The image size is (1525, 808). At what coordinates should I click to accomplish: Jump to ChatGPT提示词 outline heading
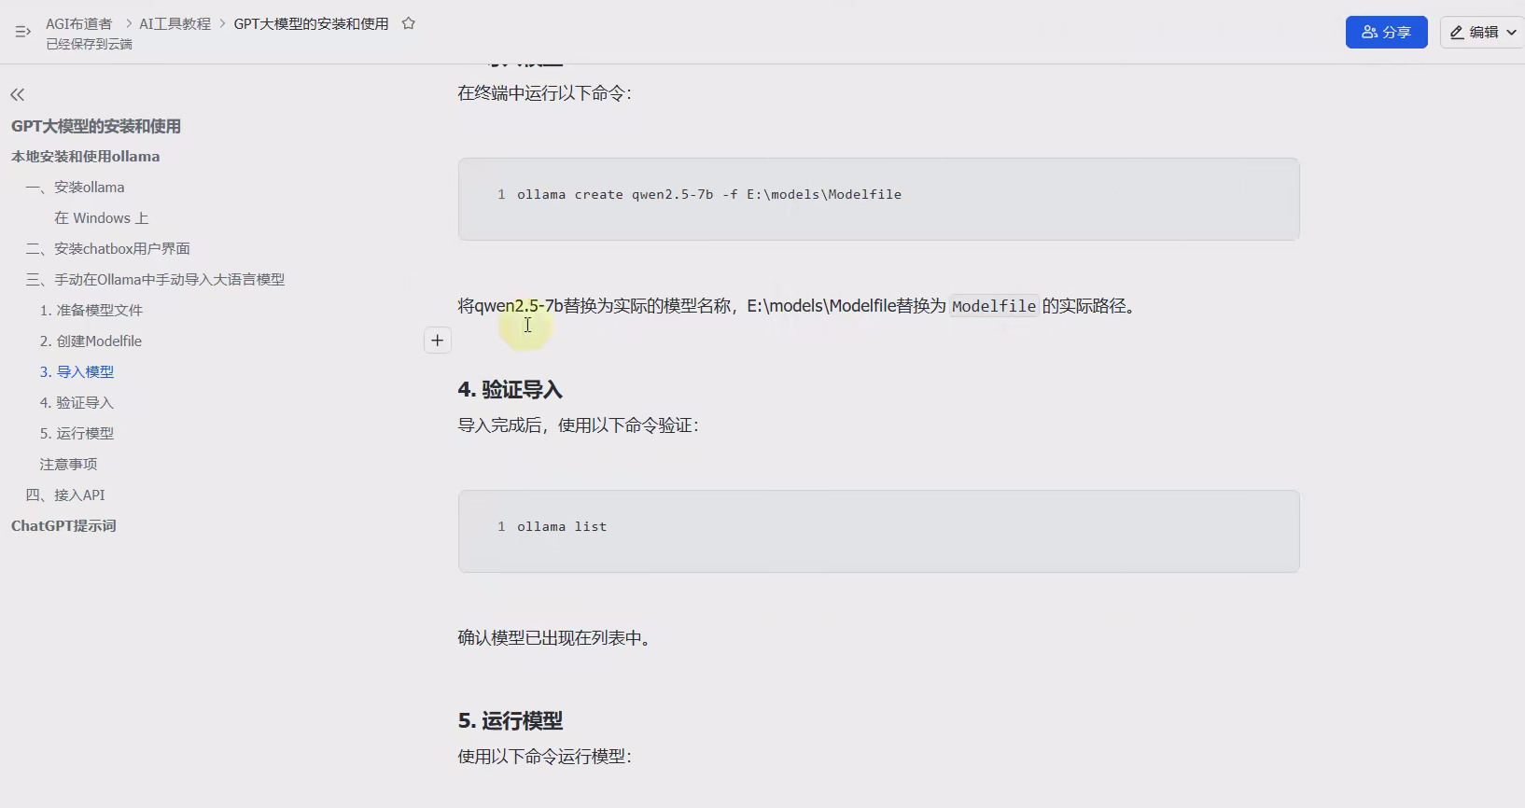click(63, 526)
